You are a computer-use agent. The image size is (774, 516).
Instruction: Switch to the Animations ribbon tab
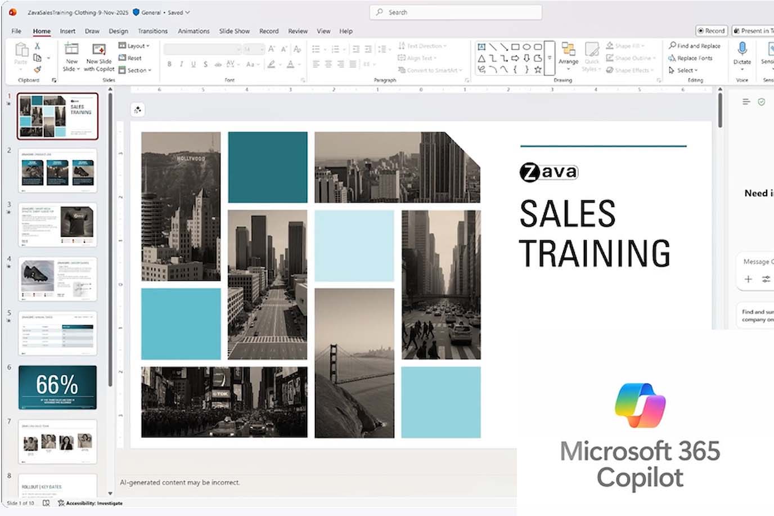[x=193, y=31]
